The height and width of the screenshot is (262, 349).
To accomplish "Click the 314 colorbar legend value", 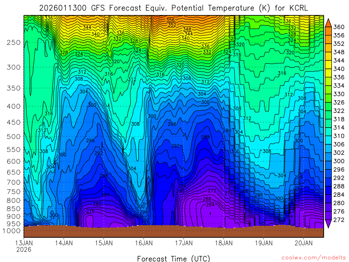I will pyautogui.click(x=339, y=128).
